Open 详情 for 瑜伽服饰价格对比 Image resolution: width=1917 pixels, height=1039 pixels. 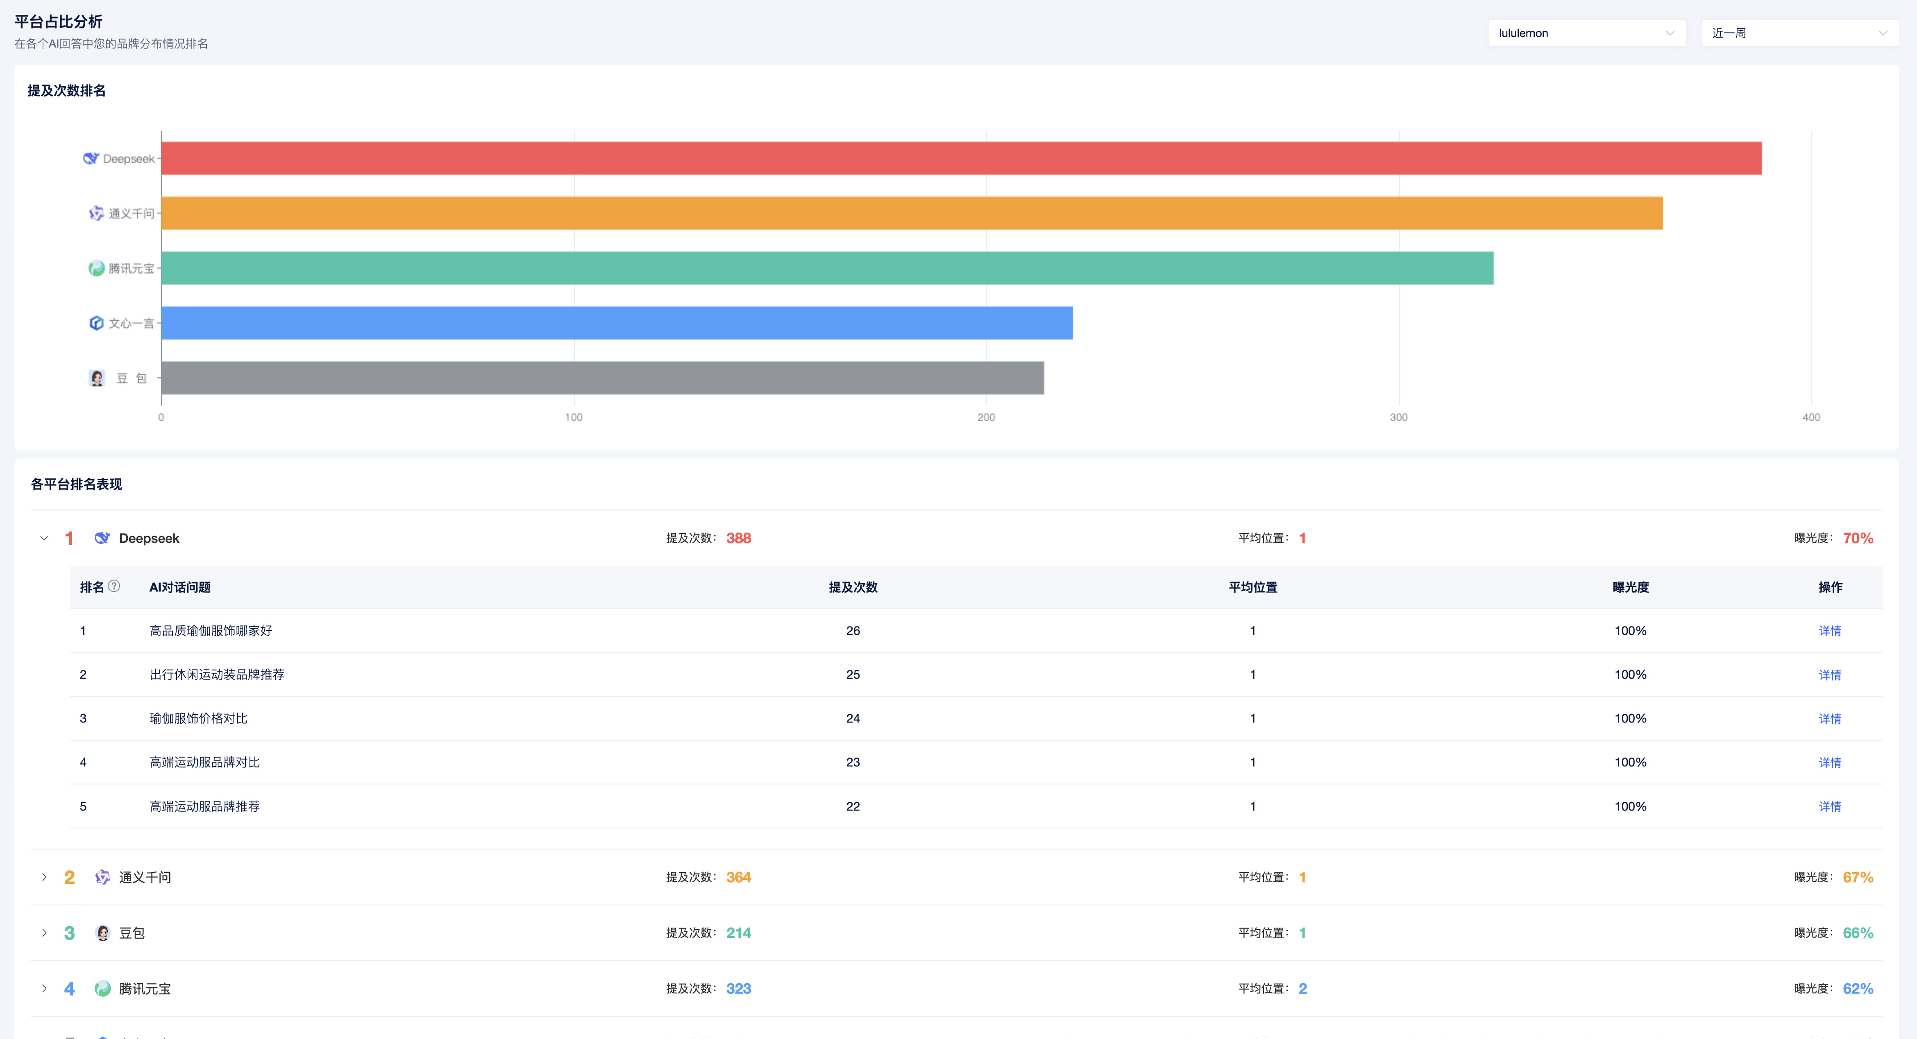(1829, 718)
